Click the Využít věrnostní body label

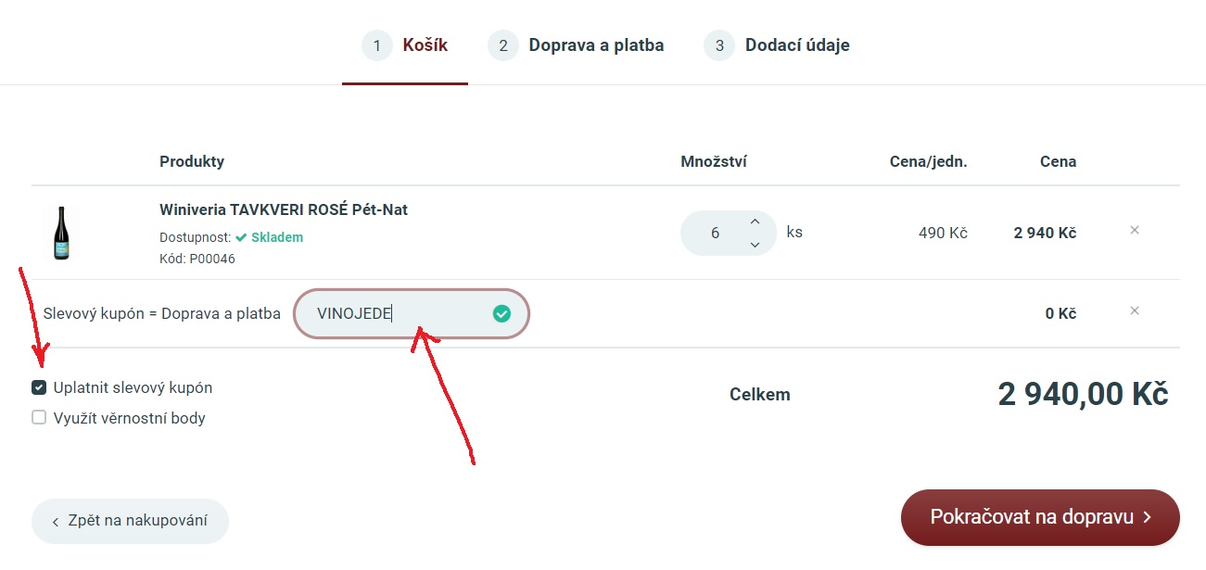tap(130, 418)
